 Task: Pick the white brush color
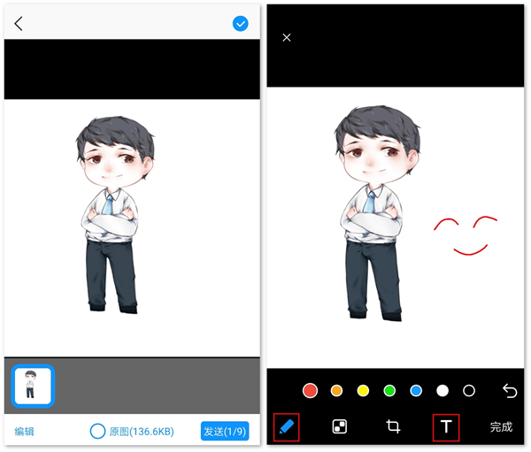[442, 390]
